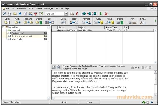
Task: Click the Rename folder button
Action: tap(28, 21)
